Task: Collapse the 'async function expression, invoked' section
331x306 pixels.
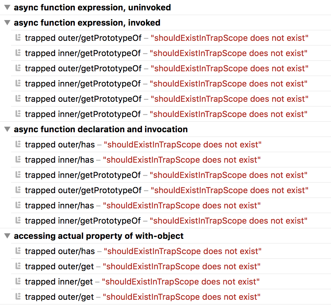Action: tap(7, 22)
